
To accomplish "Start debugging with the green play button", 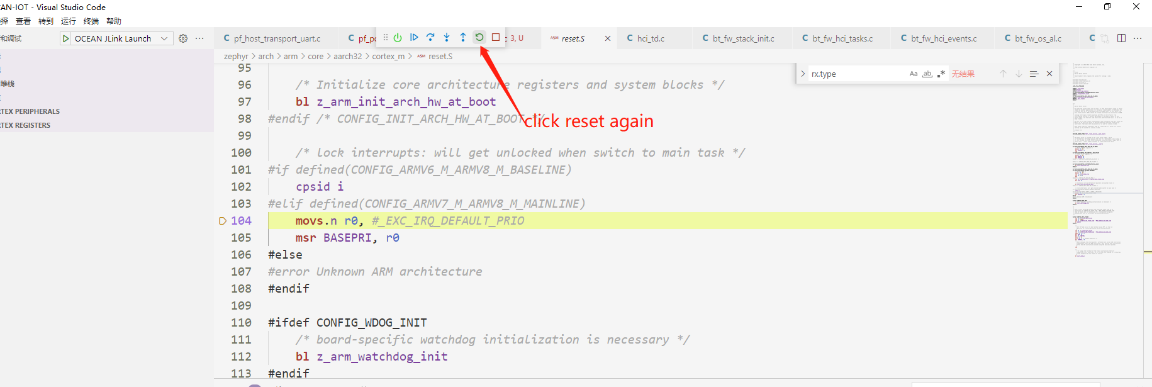I will pyautogui.click(x=65, y=38).
